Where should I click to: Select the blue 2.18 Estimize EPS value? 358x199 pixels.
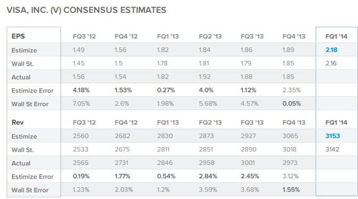point(331,50)
